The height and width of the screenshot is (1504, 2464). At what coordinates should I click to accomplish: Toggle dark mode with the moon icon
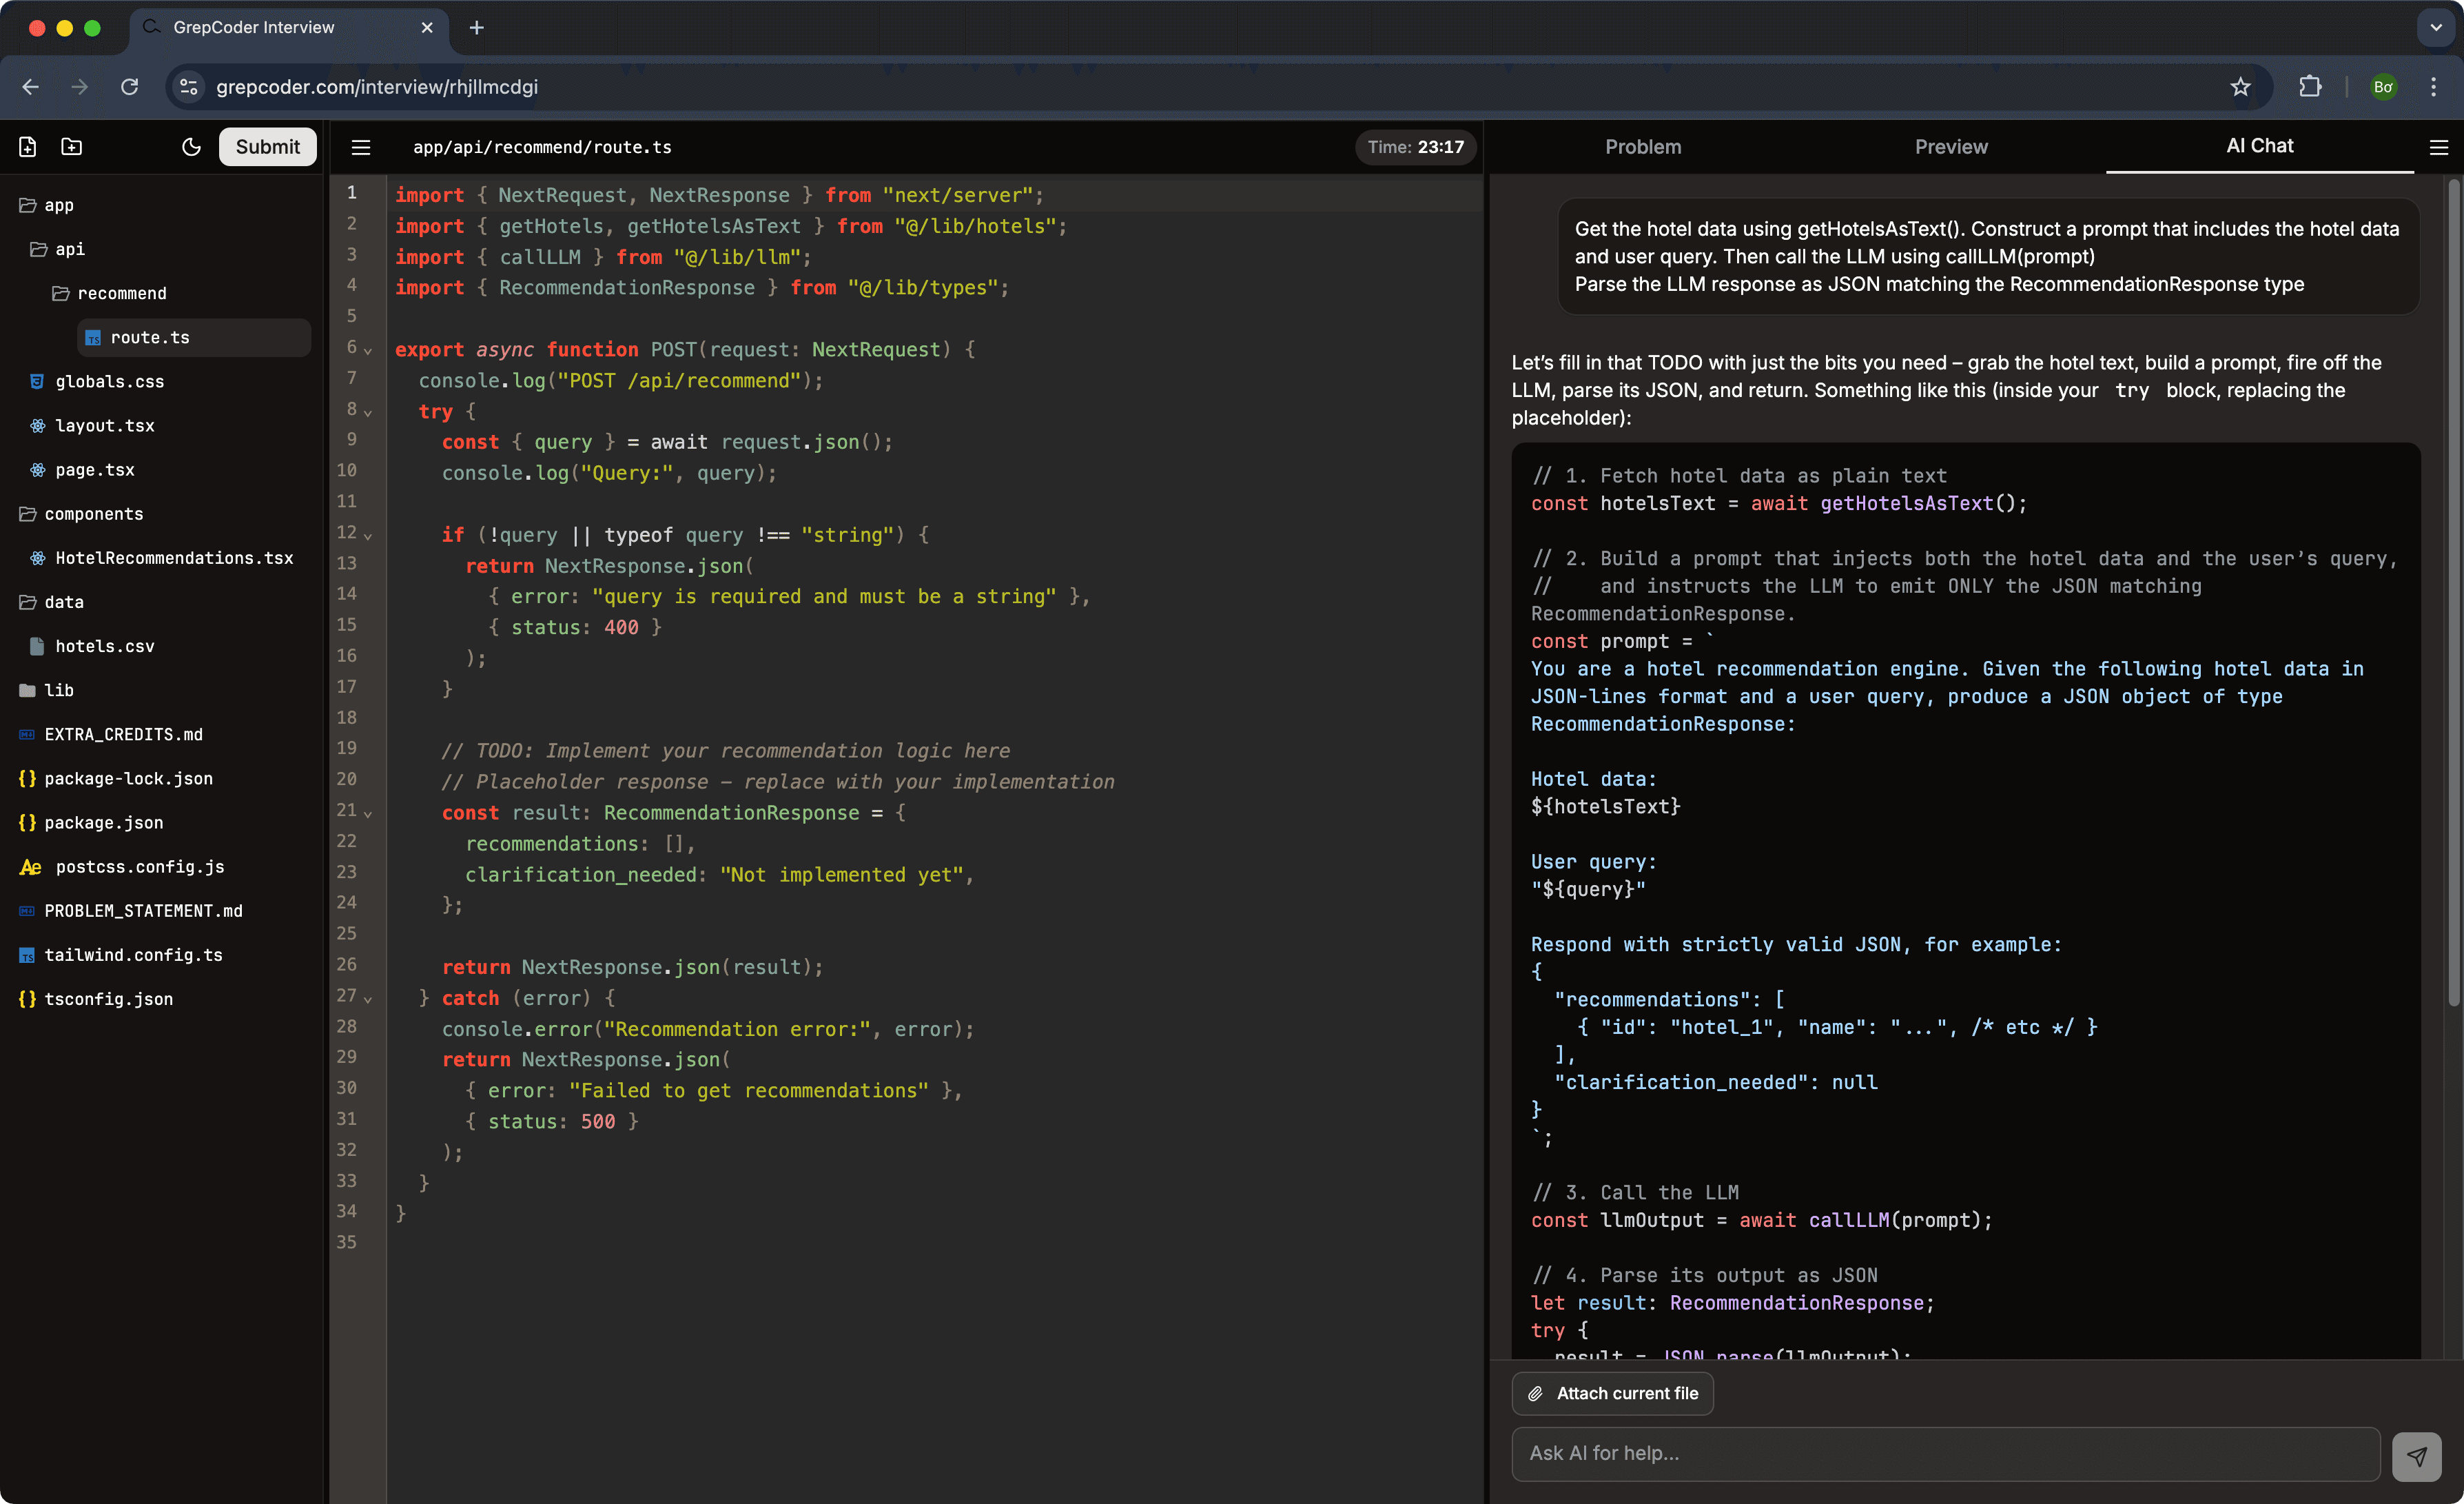pos(191,146)
